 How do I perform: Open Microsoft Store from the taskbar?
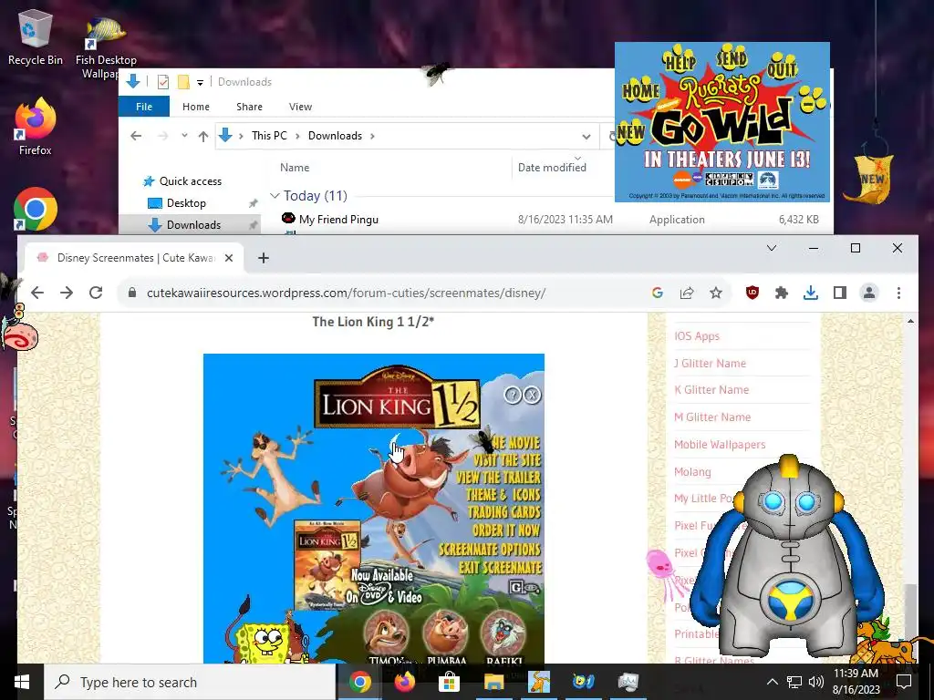click(x=449, y=682)
